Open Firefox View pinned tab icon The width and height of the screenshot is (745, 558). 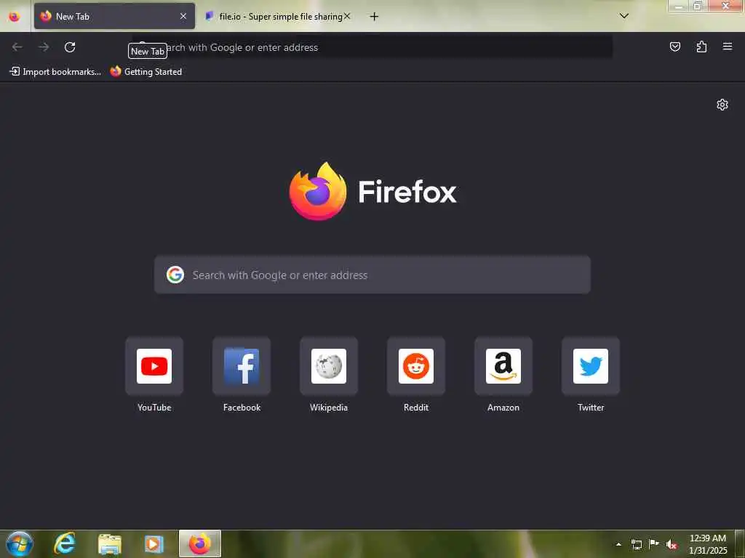(15, 17)
